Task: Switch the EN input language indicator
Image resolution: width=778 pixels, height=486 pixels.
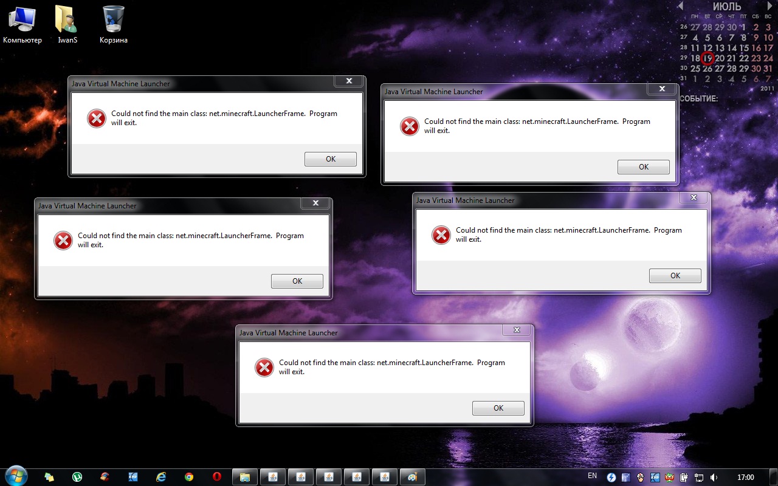Action: coord(593,476)
